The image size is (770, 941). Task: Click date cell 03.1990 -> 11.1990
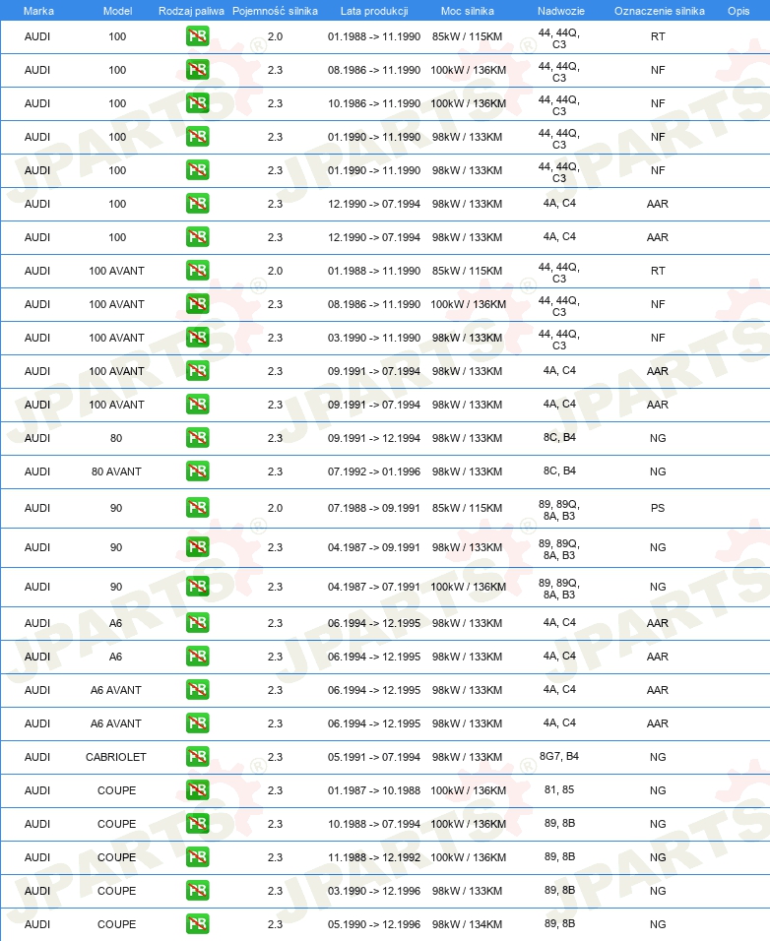[374, 338]
